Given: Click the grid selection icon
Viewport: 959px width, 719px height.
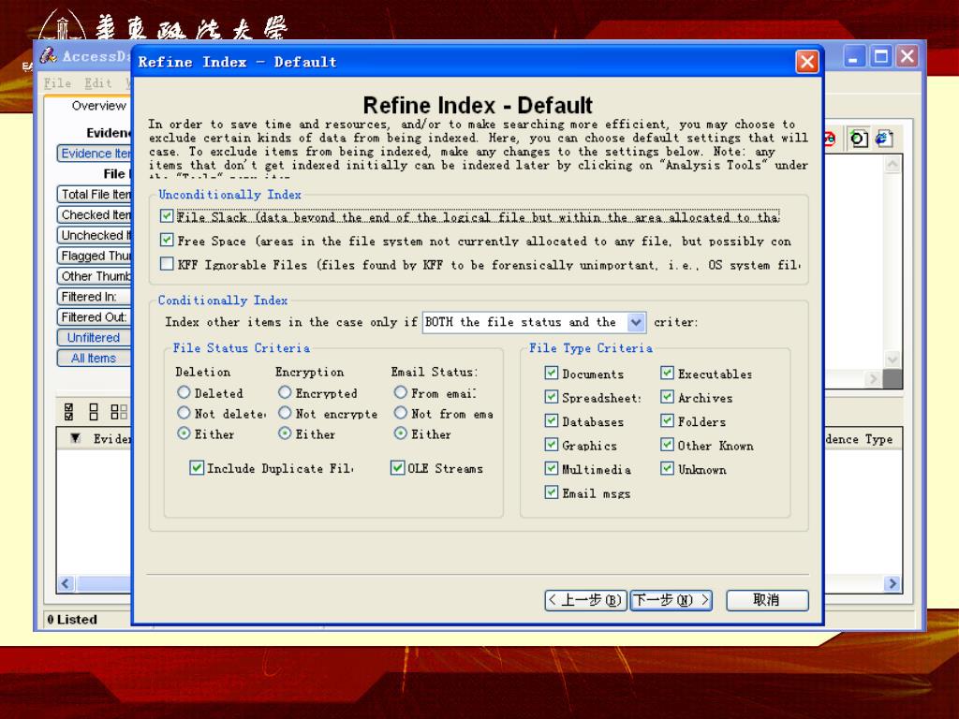Looking at the screenshot, I should click(119, 412).
